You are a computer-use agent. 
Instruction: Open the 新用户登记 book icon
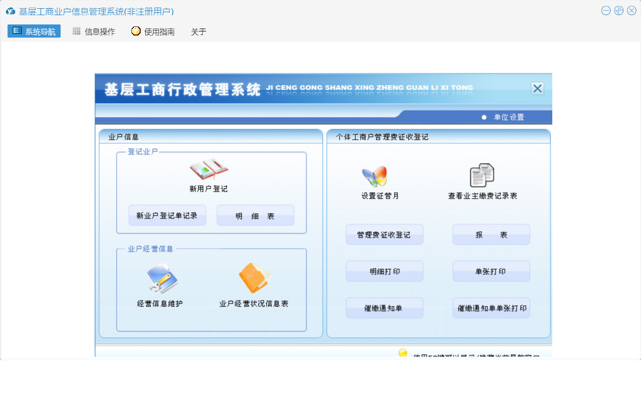click(208, 170)
